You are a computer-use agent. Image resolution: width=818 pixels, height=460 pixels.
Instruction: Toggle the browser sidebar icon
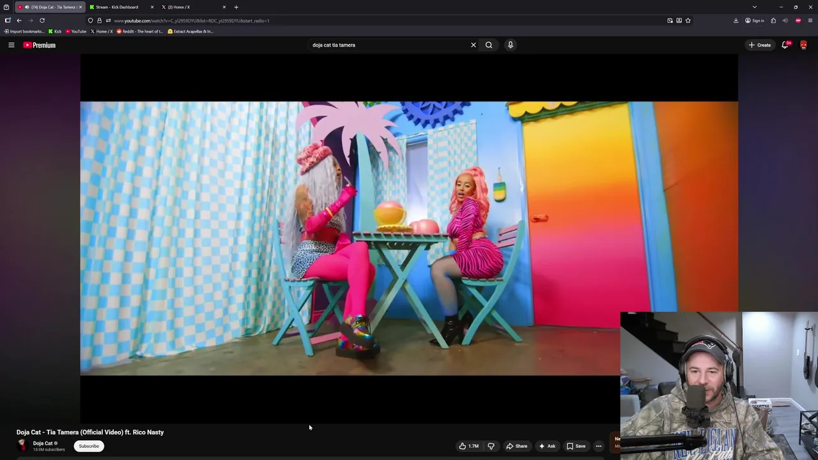point(8,20)
